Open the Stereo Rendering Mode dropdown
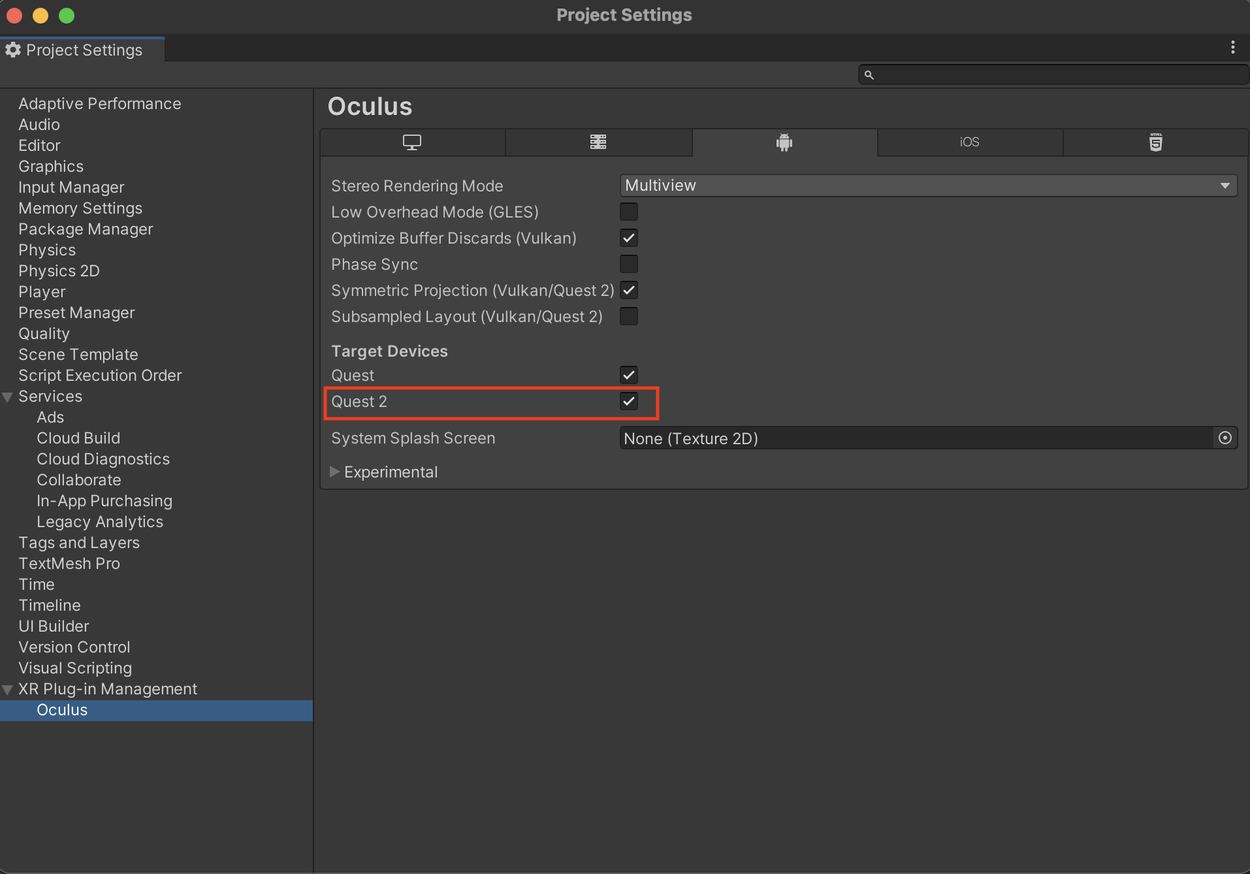This screenshot has height=874, width=1250. pos(928,186)
